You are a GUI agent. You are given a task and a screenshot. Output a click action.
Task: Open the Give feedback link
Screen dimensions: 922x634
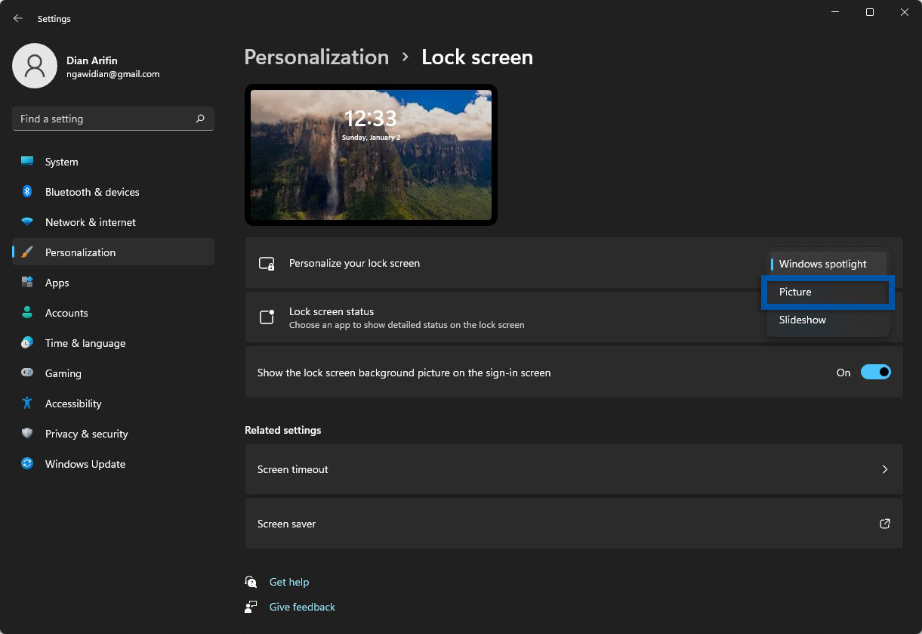pyautogui.click(x=302, y=607)
